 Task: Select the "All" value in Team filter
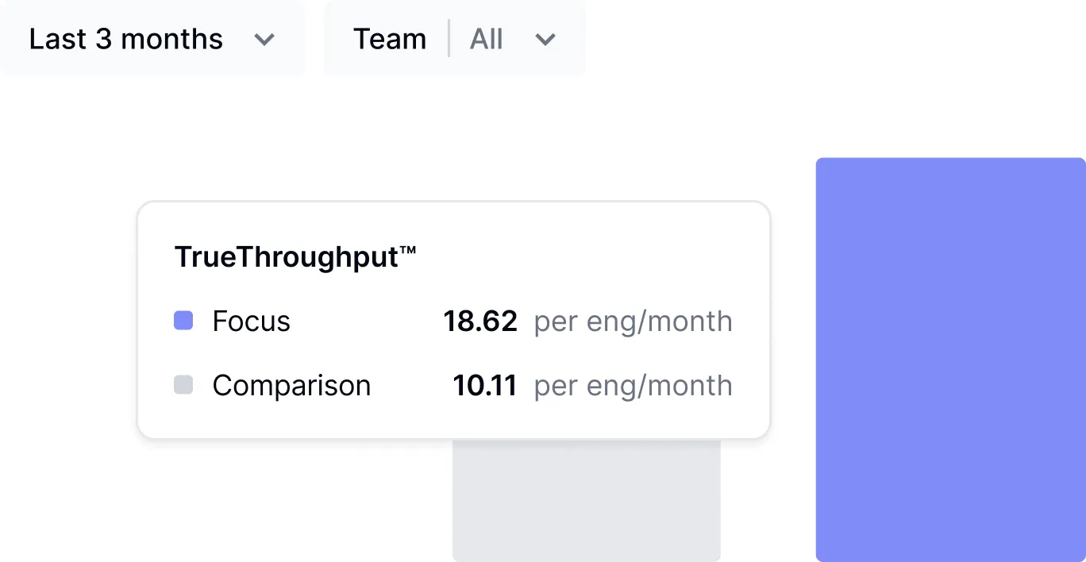[487, 39]
